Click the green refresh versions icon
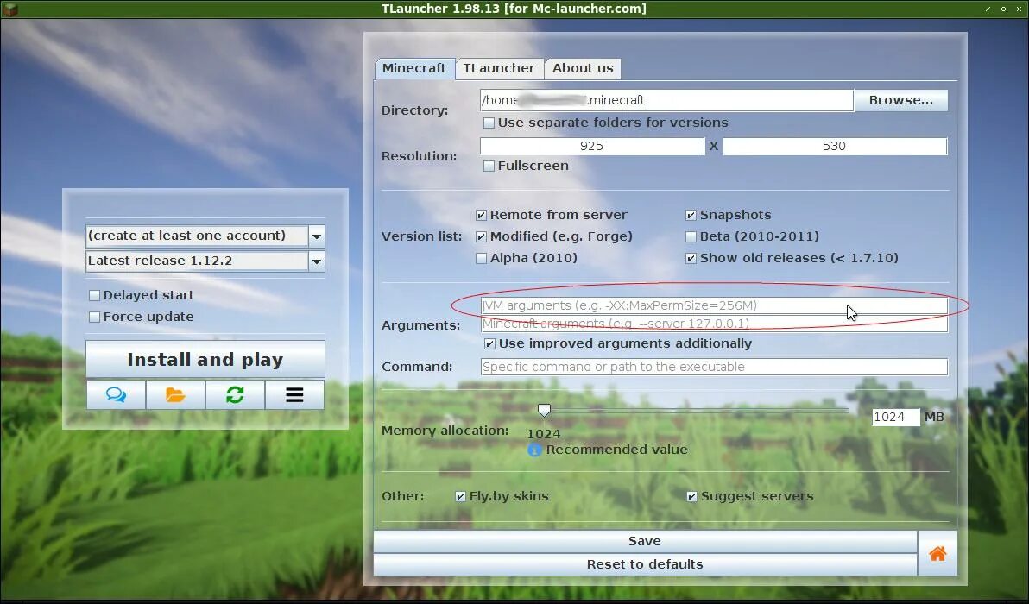Screen dimensions: 1029x604 tap(235, 395)
